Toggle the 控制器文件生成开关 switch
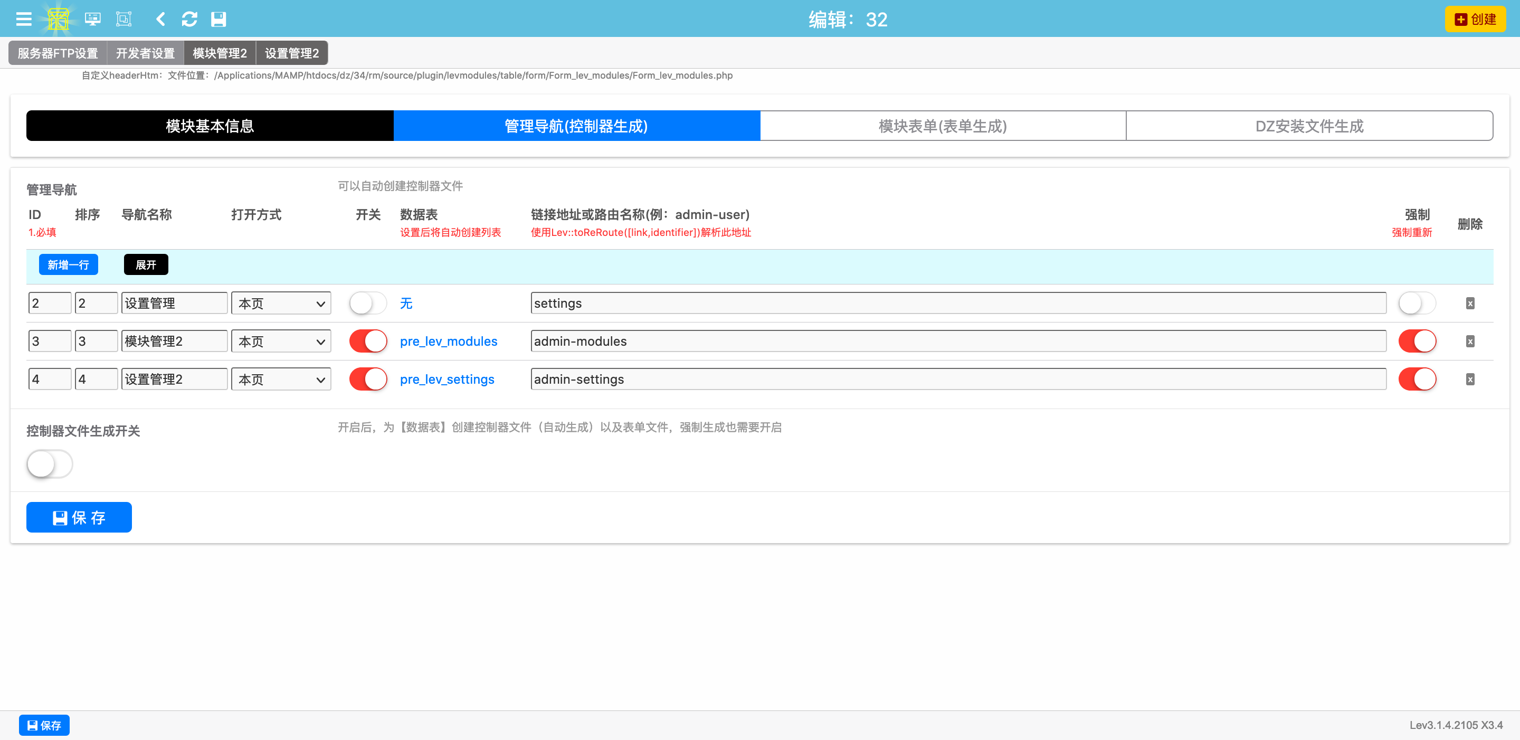1520x740 pixels. pos(50,464)
